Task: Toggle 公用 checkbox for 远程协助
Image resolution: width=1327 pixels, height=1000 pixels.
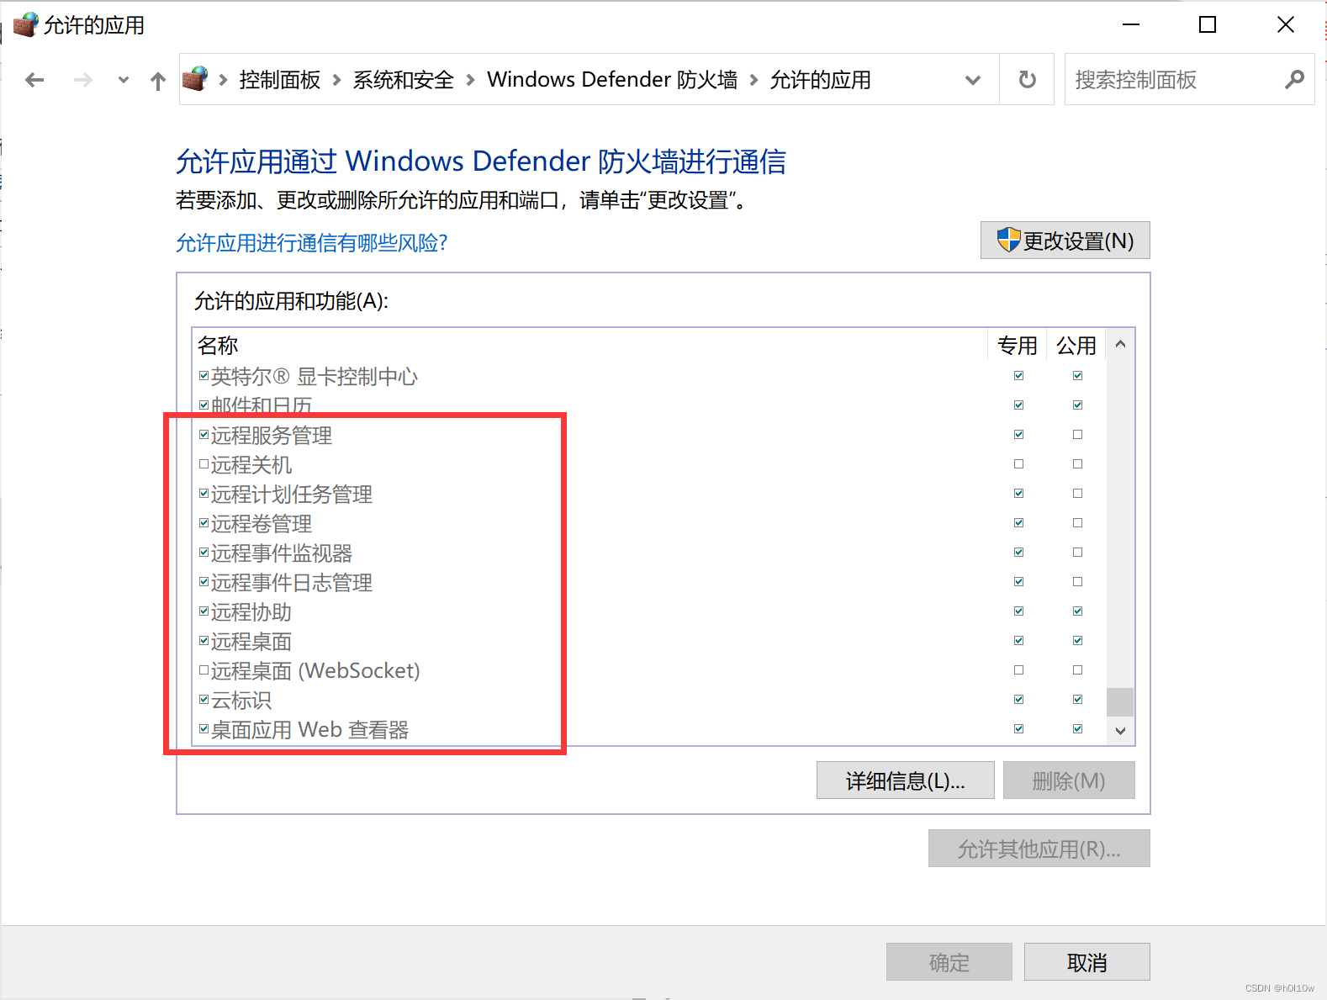Action: pos(1077,611)
